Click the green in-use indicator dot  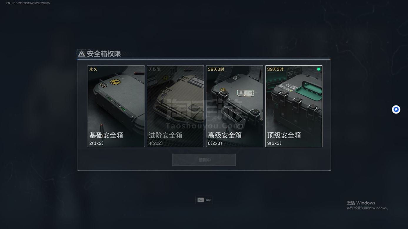pyautogui.click(x=318, y=69)
